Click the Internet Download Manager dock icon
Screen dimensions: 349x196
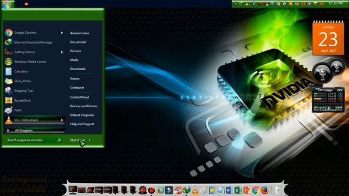click(x=186, y=190)
